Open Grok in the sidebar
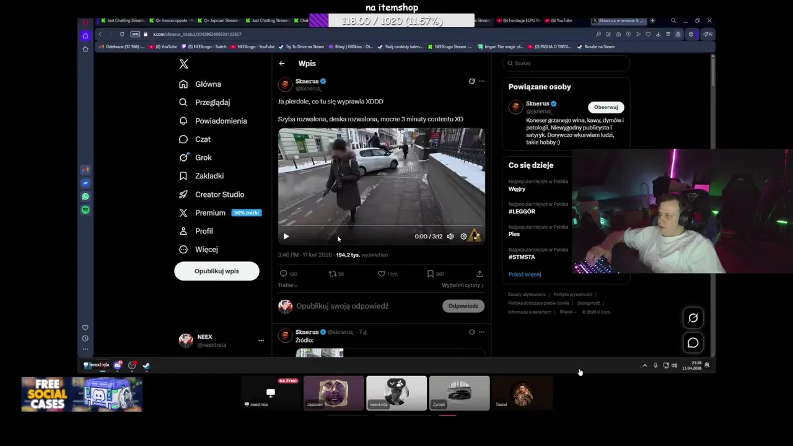 point(196,157)
